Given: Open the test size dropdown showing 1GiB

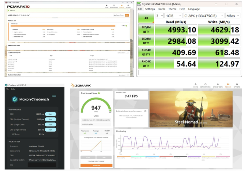Looking at the screenshot, I should (173, 16).
